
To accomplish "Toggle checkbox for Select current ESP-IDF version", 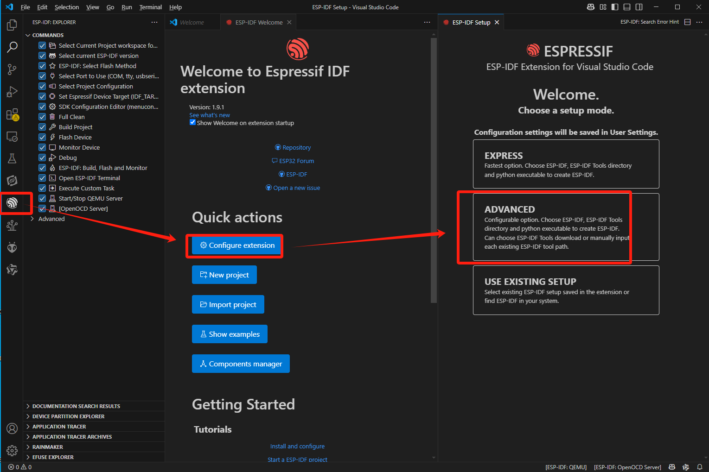I will (42, 56).
